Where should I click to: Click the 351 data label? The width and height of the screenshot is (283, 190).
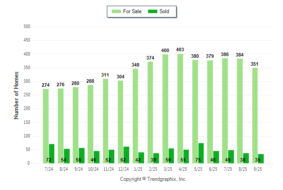coord(255,64)
